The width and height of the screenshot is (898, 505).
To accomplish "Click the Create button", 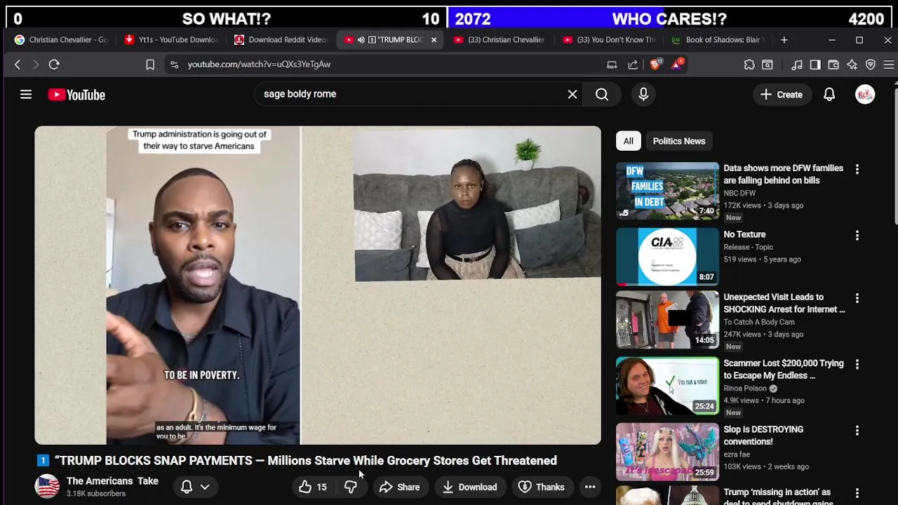I will 782,94.
